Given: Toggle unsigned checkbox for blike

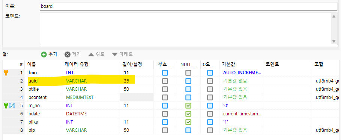Looking at the screenshot, I should (165, 122).
